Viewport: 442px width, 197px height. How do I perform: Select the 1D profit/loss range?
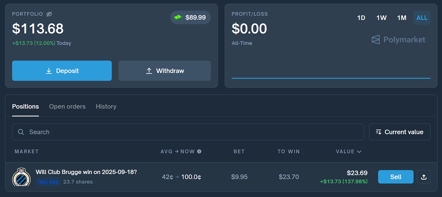coord(361,18)
